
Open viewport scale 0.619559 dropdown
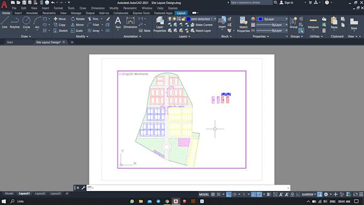click(x=308, y=194)
